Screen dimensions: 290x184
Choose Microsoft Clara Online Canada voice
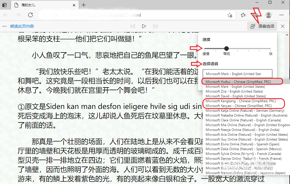point(246,120)
